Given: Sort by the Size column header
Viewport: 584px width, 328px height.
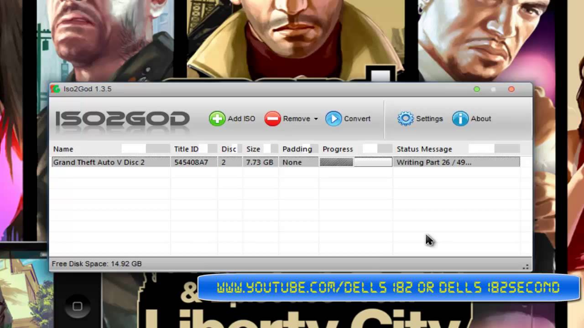Looking at the screenshot, I should [x=261, y=149].
